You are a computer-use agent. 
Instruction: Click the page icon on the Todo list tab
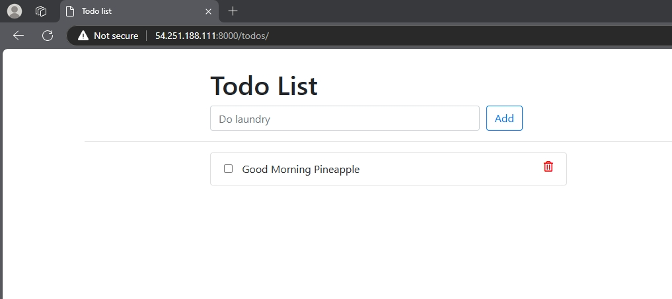point(70,11)
